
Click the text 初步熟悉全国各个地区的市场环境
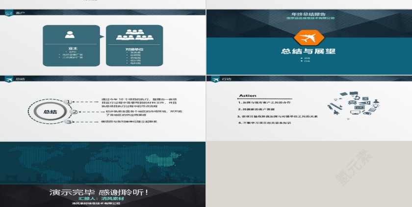coord(143,113)
